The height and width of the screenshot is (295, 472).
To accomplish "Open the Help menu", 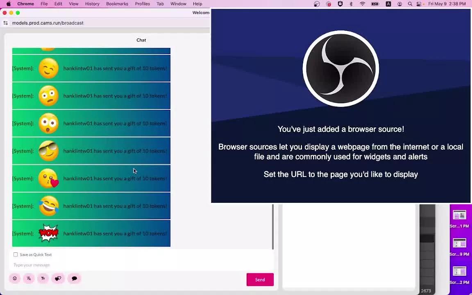I will click(197, 4).
